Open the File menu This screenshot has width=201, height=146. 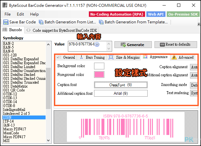(7, 14)
